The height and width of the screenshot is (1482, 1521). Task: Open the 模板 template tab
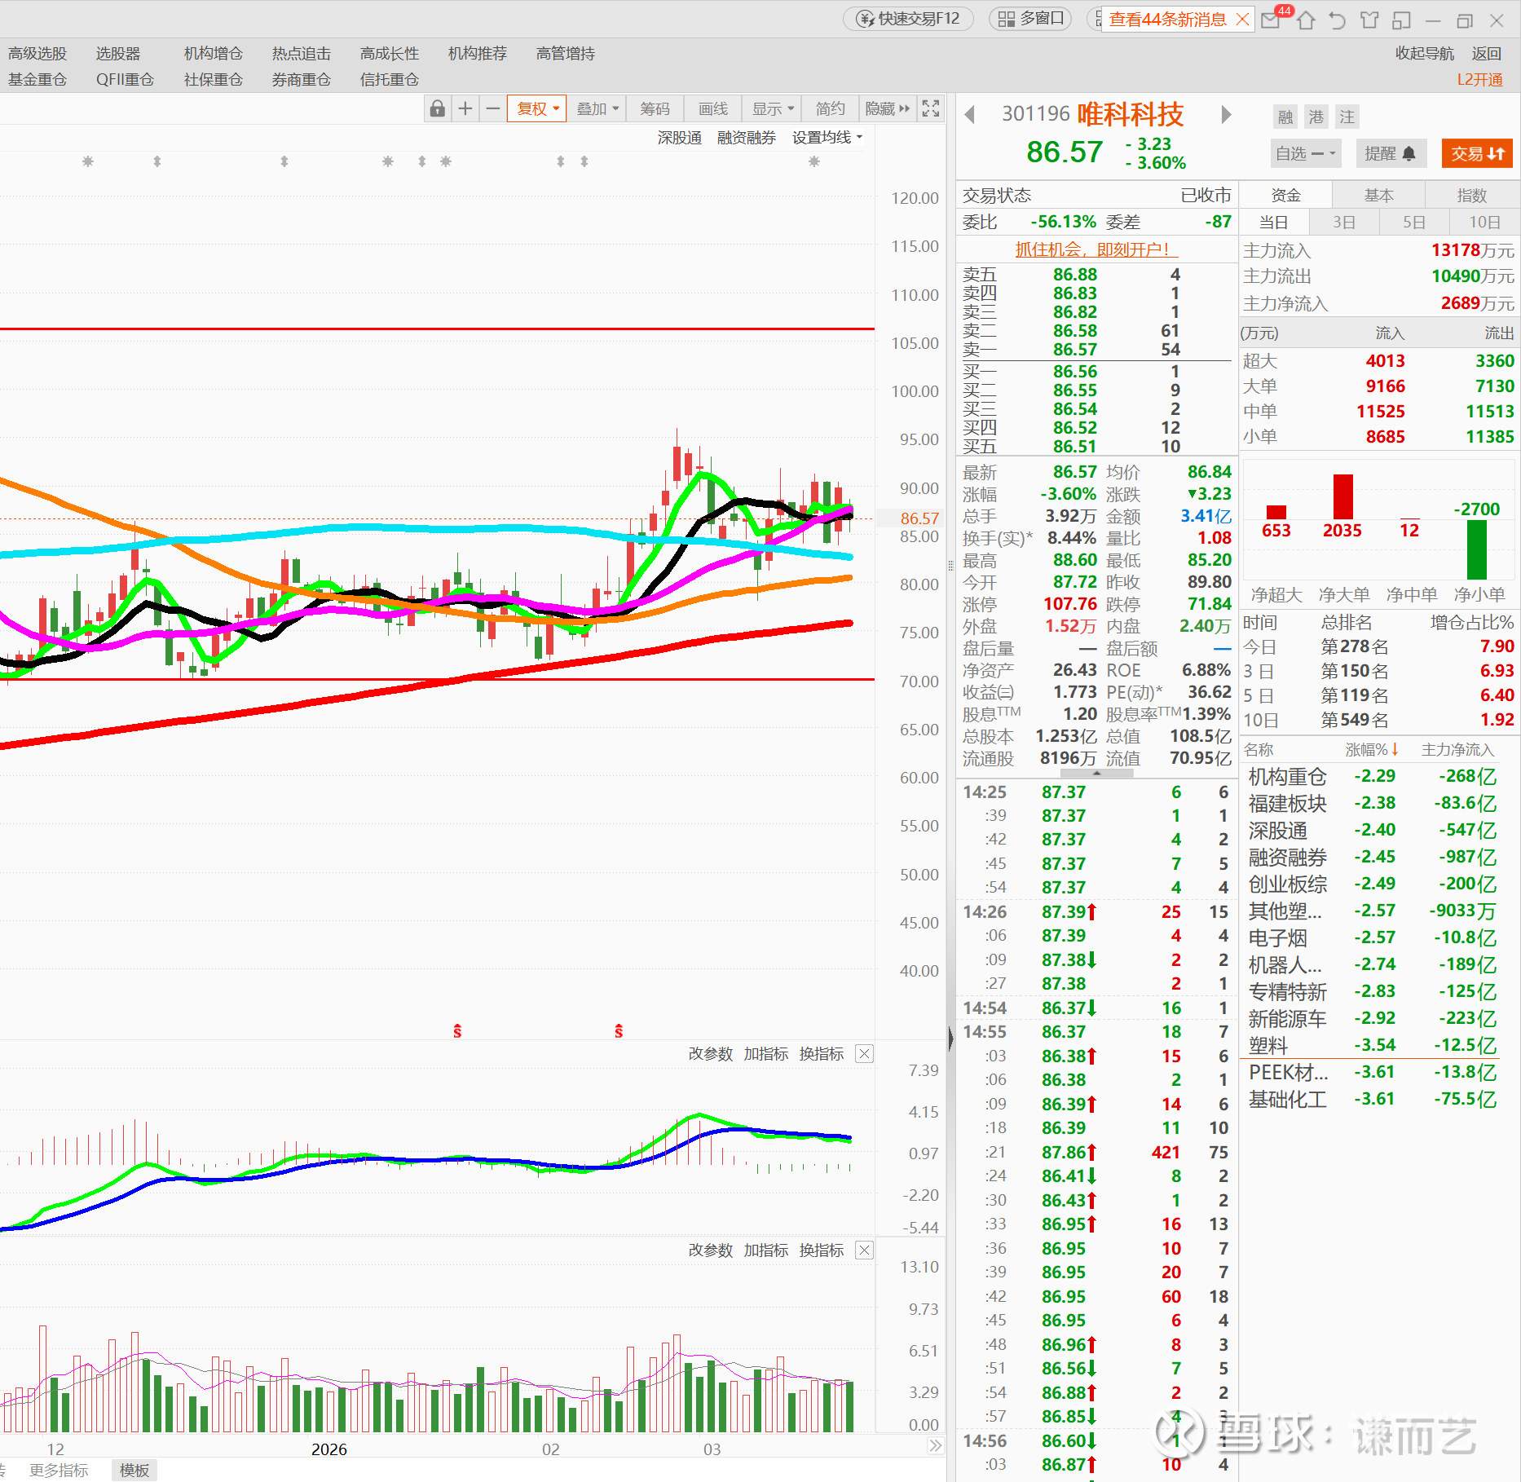pyautogui.click(x=134, y=1470)
